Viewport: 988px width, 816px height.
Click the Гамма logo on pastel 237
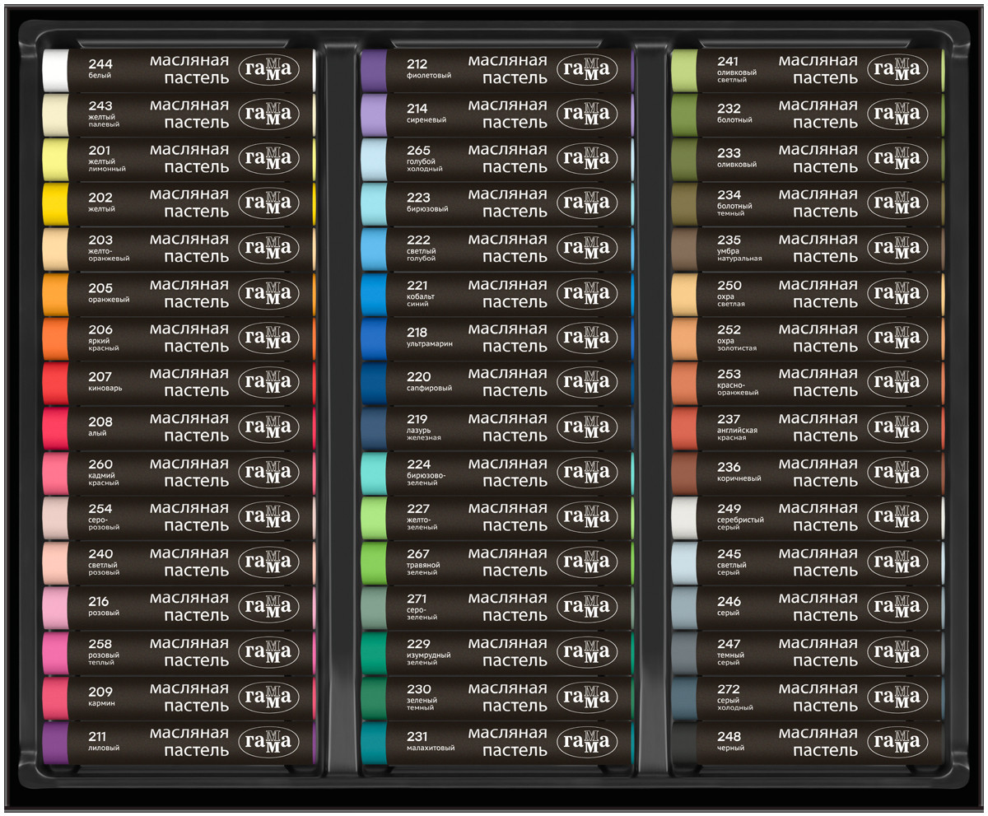[897, 427]
